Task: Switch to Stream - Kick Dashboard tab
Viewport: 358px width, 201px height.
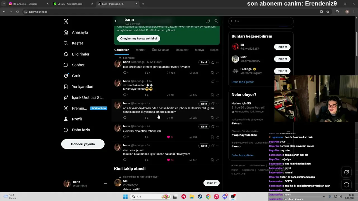Action: pos(73,4)
